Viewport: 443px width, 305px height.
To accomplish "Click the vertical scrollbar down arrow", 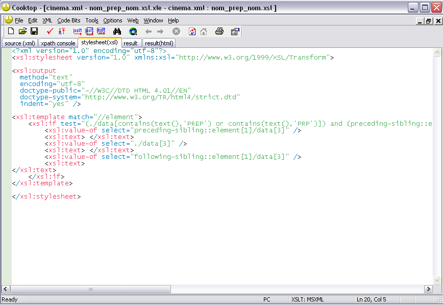I will point(437,280).
